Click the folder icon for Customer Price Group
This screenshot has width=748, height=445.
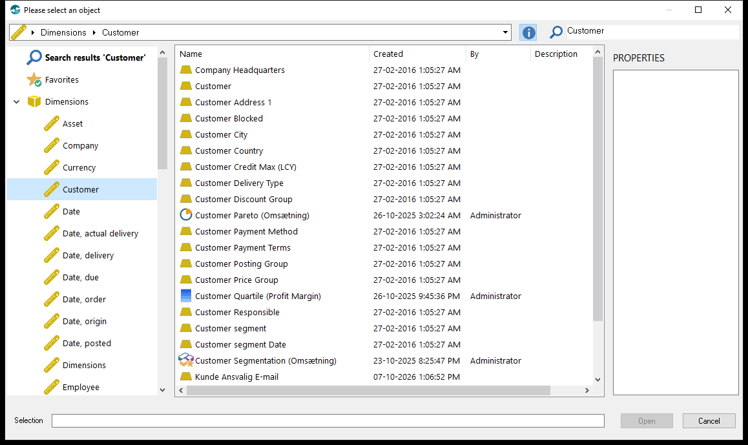pos(186,280)
